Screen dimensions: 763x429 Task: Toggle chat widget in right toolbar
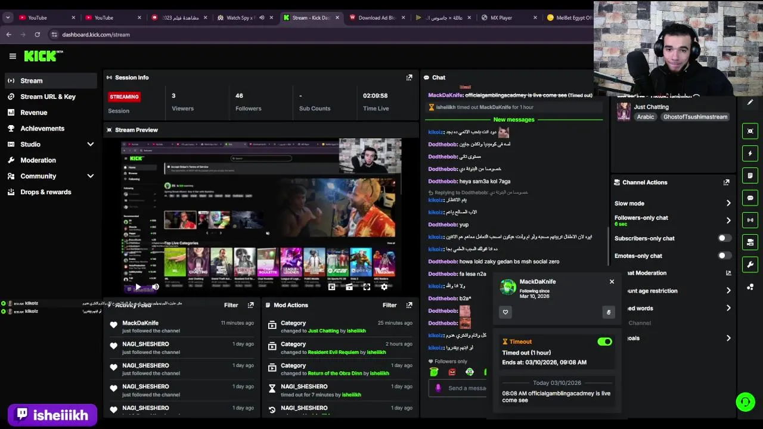pyautogui.click(x=750, y=198)
